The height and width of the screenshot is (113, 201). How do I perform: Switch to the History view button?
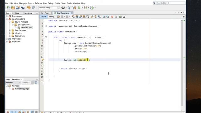51,17
